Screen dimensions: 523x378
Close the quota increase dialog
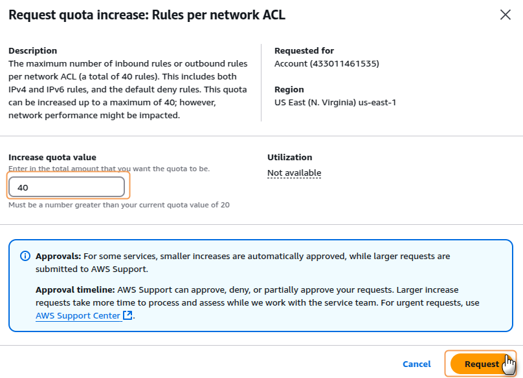506,15
